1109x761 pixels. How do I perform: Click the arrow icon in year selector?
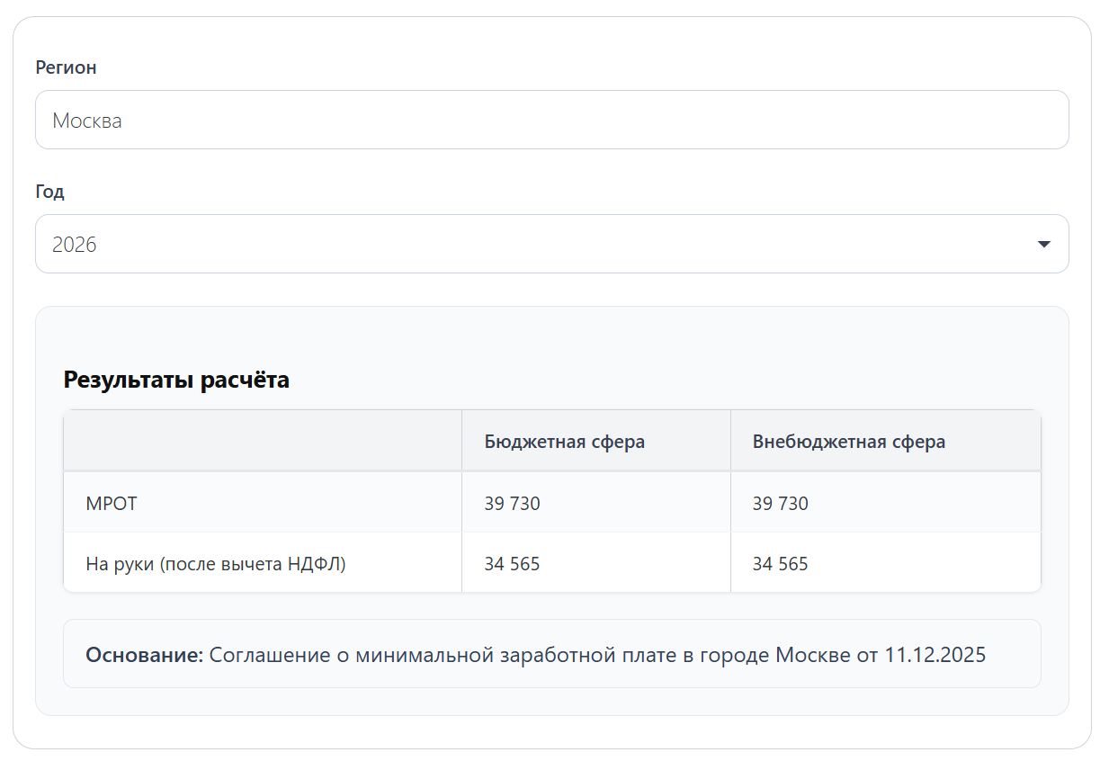(1043, 244)
